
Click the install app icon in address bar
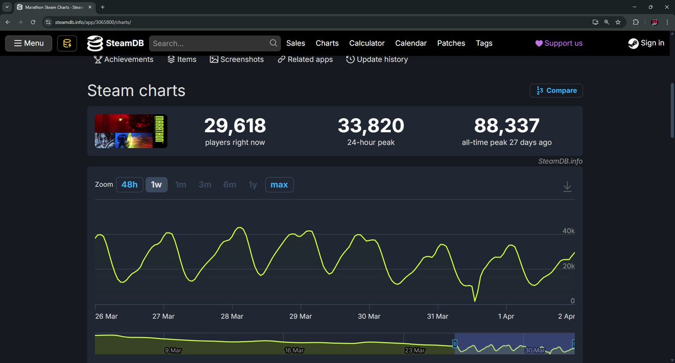click(595, 22)
